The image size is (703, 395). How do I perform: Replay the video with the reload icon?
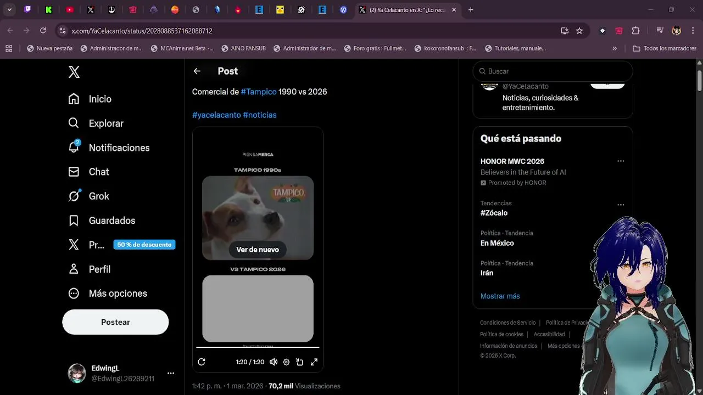[x=202, y=362]
